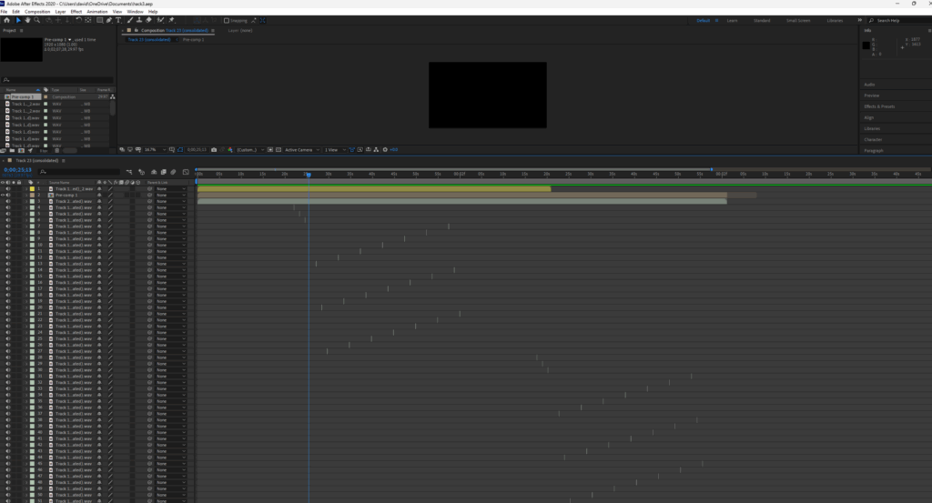932x503 pixels.
Task: Select the Selection arrow tool
Action: click(18, 20)
